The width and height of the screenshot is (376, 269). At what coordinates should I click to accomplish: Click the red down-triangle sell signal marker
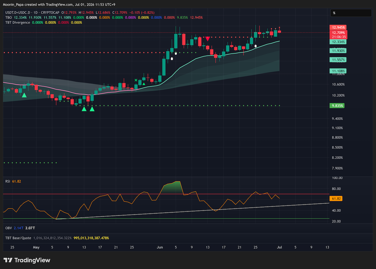point(207,39)
